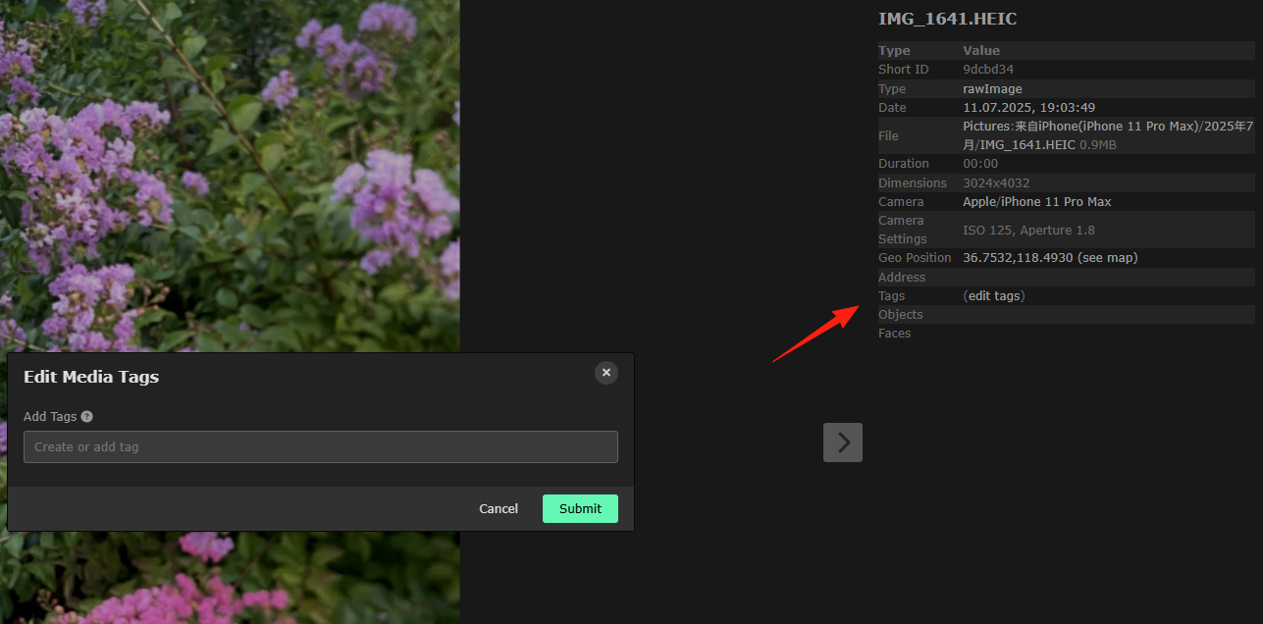This screenshot has height=624, width=1263.
Task: Open the Pictures folder path link
Action: [988, 126]
